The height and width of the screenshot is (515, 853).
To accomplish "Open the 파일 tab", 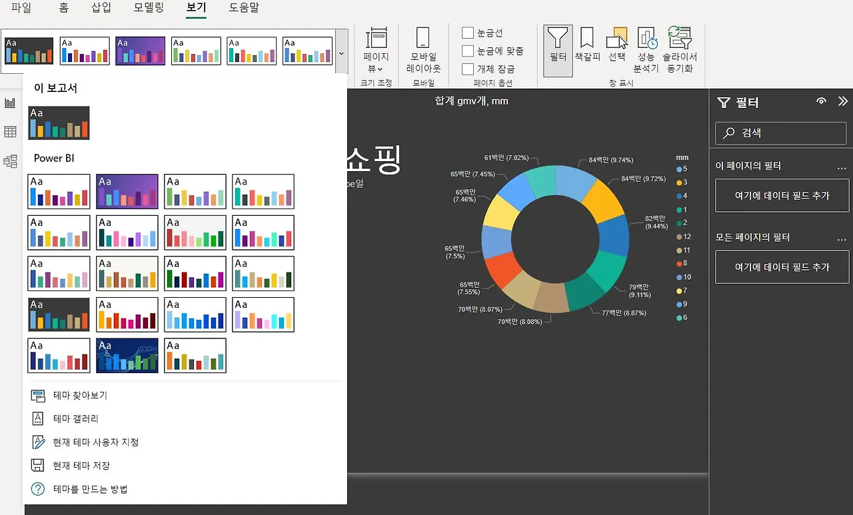I will (21, 8).
